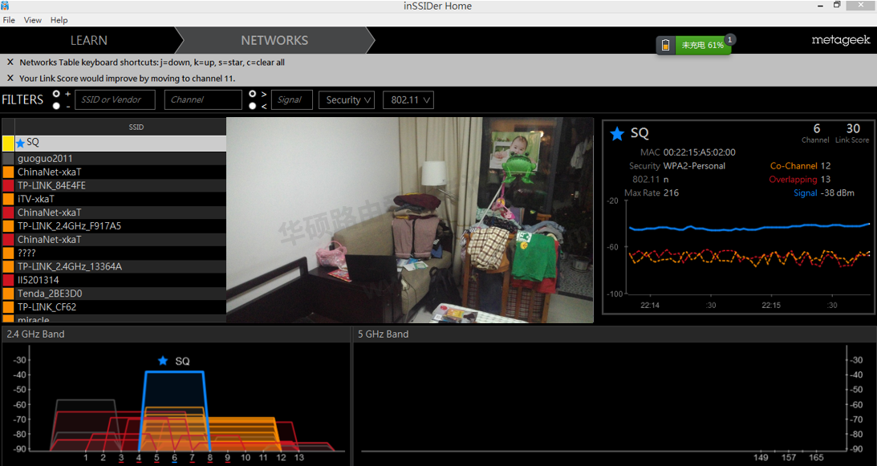Minimize the inSSIDer Home window
Viewport: 877px width, 466px height.
[x=821, y=6]
